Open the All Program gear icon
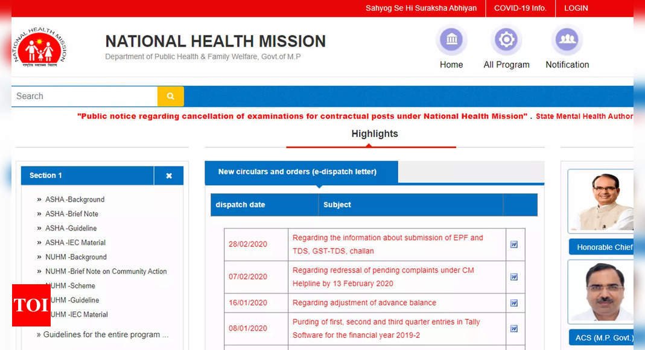This screenshot has width=645, height=350. pos(506,39)
